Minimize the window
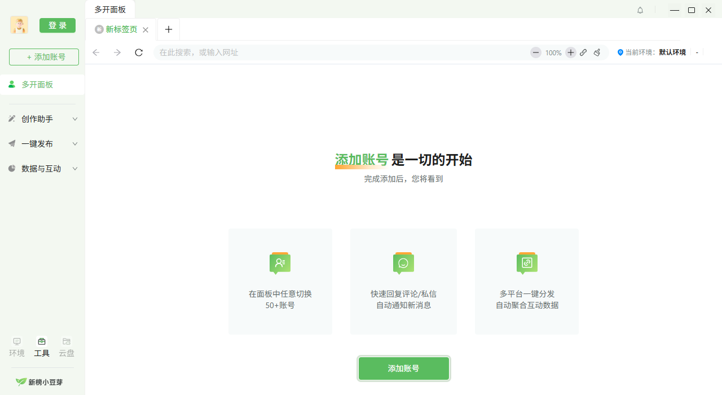Viewport: 722px width, 395px height. pyautogui.click(x=674, y=10)
